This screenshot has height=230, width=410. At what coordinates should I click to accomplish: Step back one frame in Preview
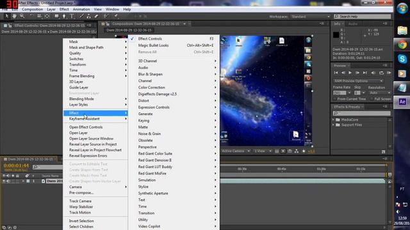(343, 73)
